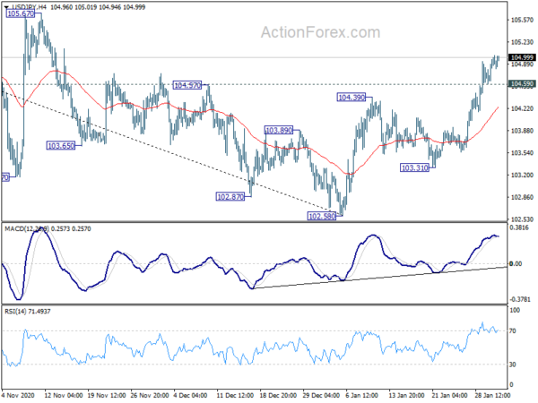Viewport: 538px width, 403px height.
Task: Click the RSI(14) 71.4937 label
Action: pos(28,311)
